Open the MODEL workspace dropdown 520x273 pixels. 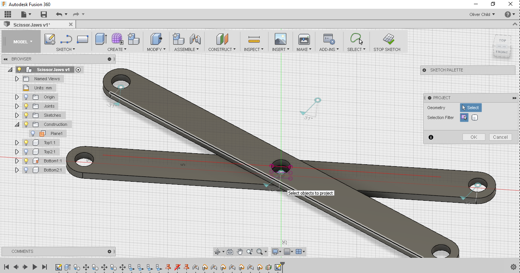click(x=22, y=42)
